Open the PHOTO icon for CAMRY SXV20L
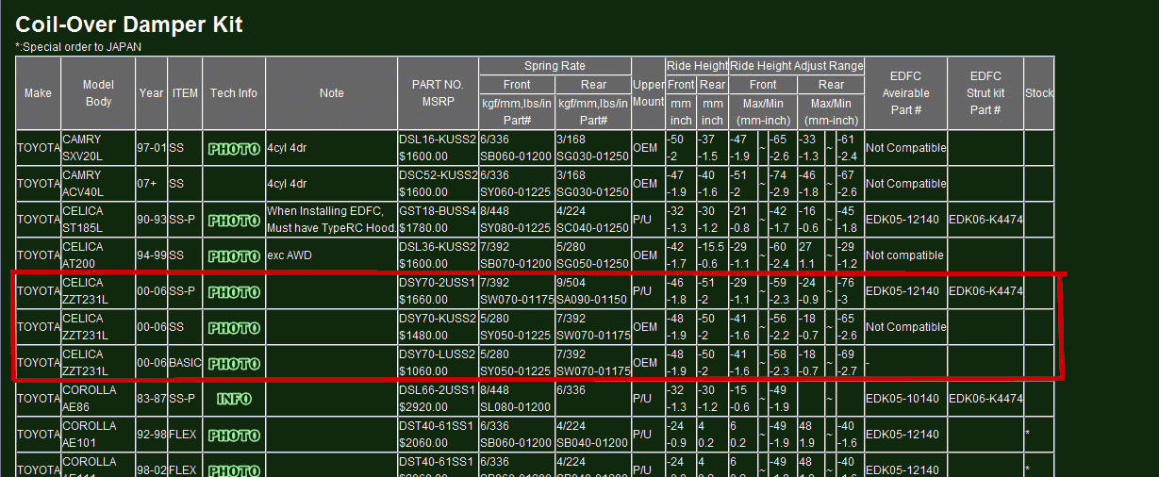Viewport: 1159px width, 477px height. (x=234, y=148)
